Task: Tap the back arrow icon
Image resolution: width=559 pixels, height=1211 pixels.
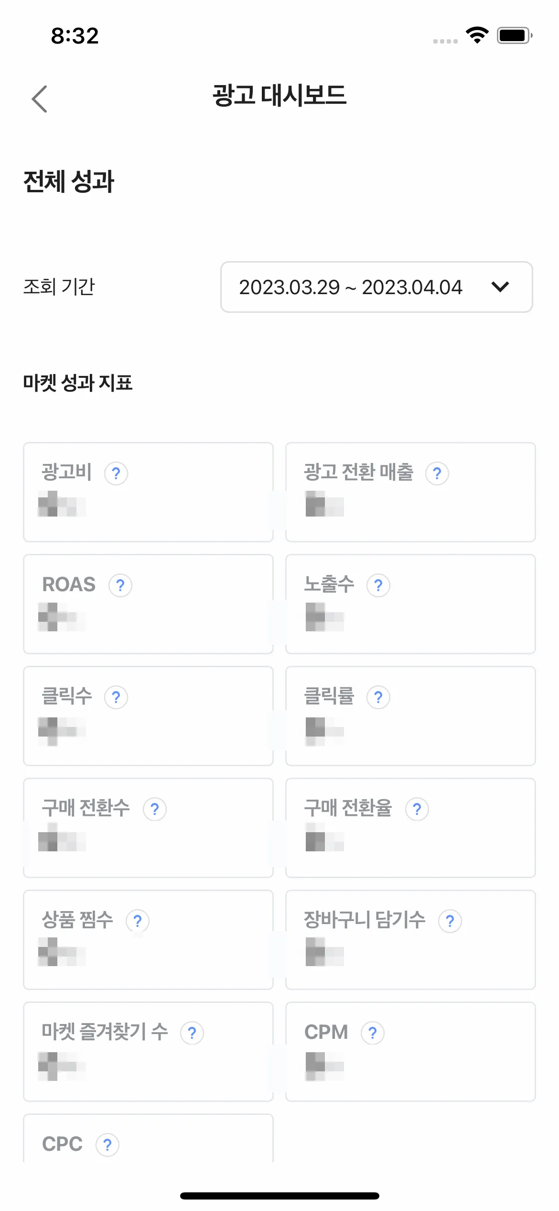Action: [39, 99]
